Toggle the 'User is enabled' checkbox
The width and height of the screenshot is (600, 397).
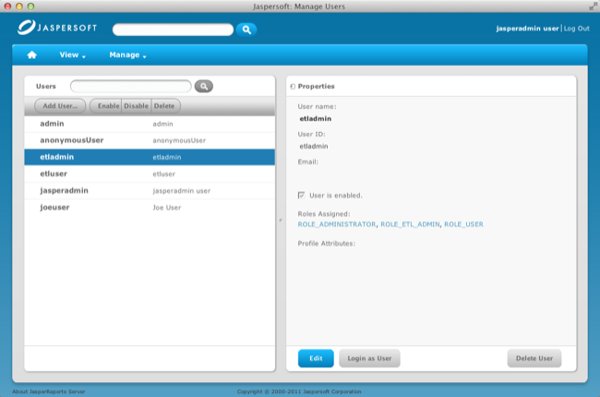(x=301, y=195)
